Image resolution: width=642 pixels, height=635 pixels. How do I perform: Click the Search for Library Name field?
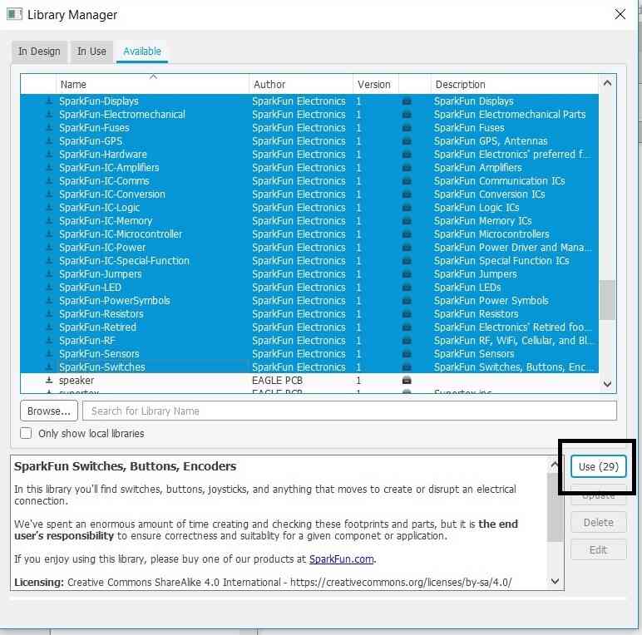pyautogui.click(x=349, y=411)
